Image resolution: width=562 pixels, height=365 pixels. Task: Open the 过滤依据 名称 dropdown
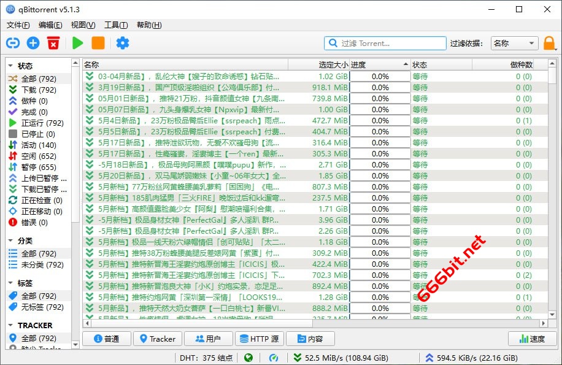[515, 44]
